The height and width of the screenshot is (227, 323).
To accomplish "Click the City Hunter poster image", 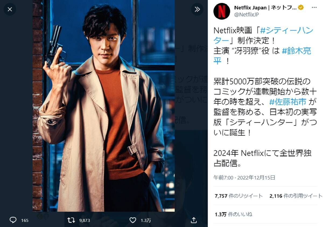I will [x=104, y=106].
